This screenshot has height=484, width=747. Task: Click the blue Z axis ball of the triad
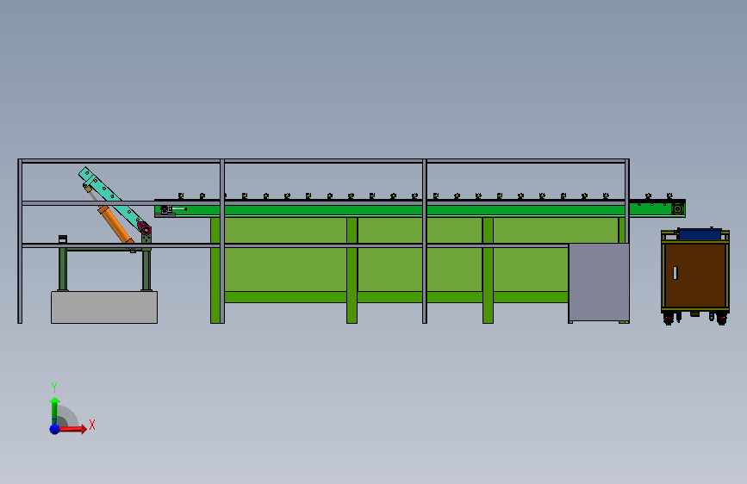pyautogui.click(x=54, y=429)
